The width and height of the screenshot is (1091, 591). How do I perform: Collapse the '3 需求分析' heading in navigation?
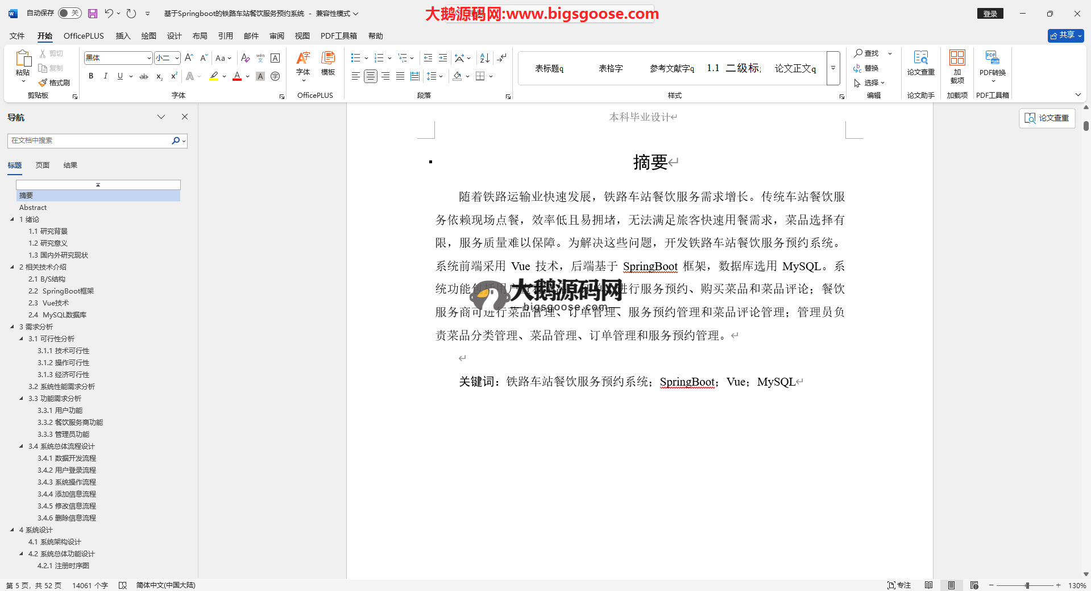pyautogui.click(x=13, y=327)
